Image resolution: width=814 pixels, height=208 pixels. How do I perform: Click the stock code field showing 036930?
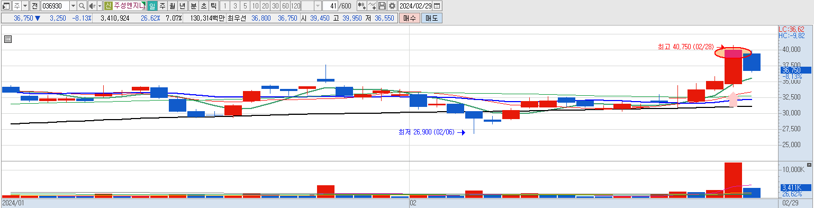coord(55,6)
